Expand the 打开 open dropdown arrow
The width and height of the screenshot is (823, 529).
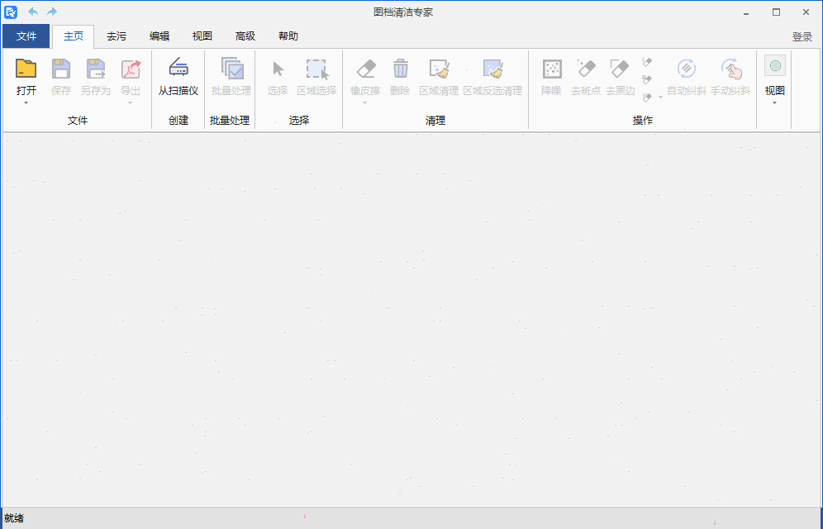(x=26, y=103)
